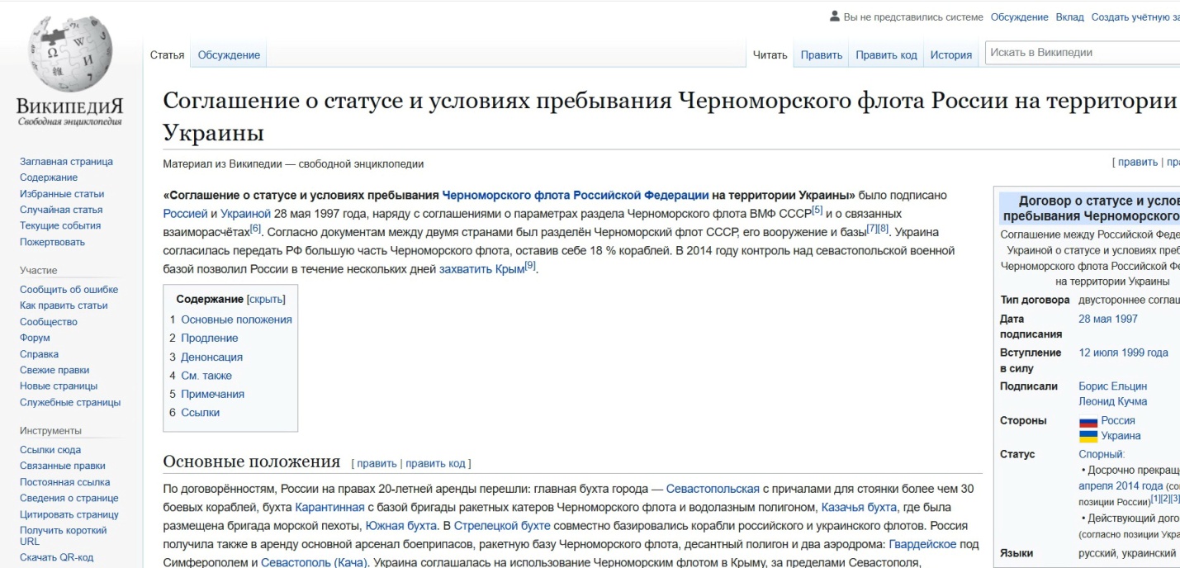Click Получить короткий URL link

click(x=64, y=536)
